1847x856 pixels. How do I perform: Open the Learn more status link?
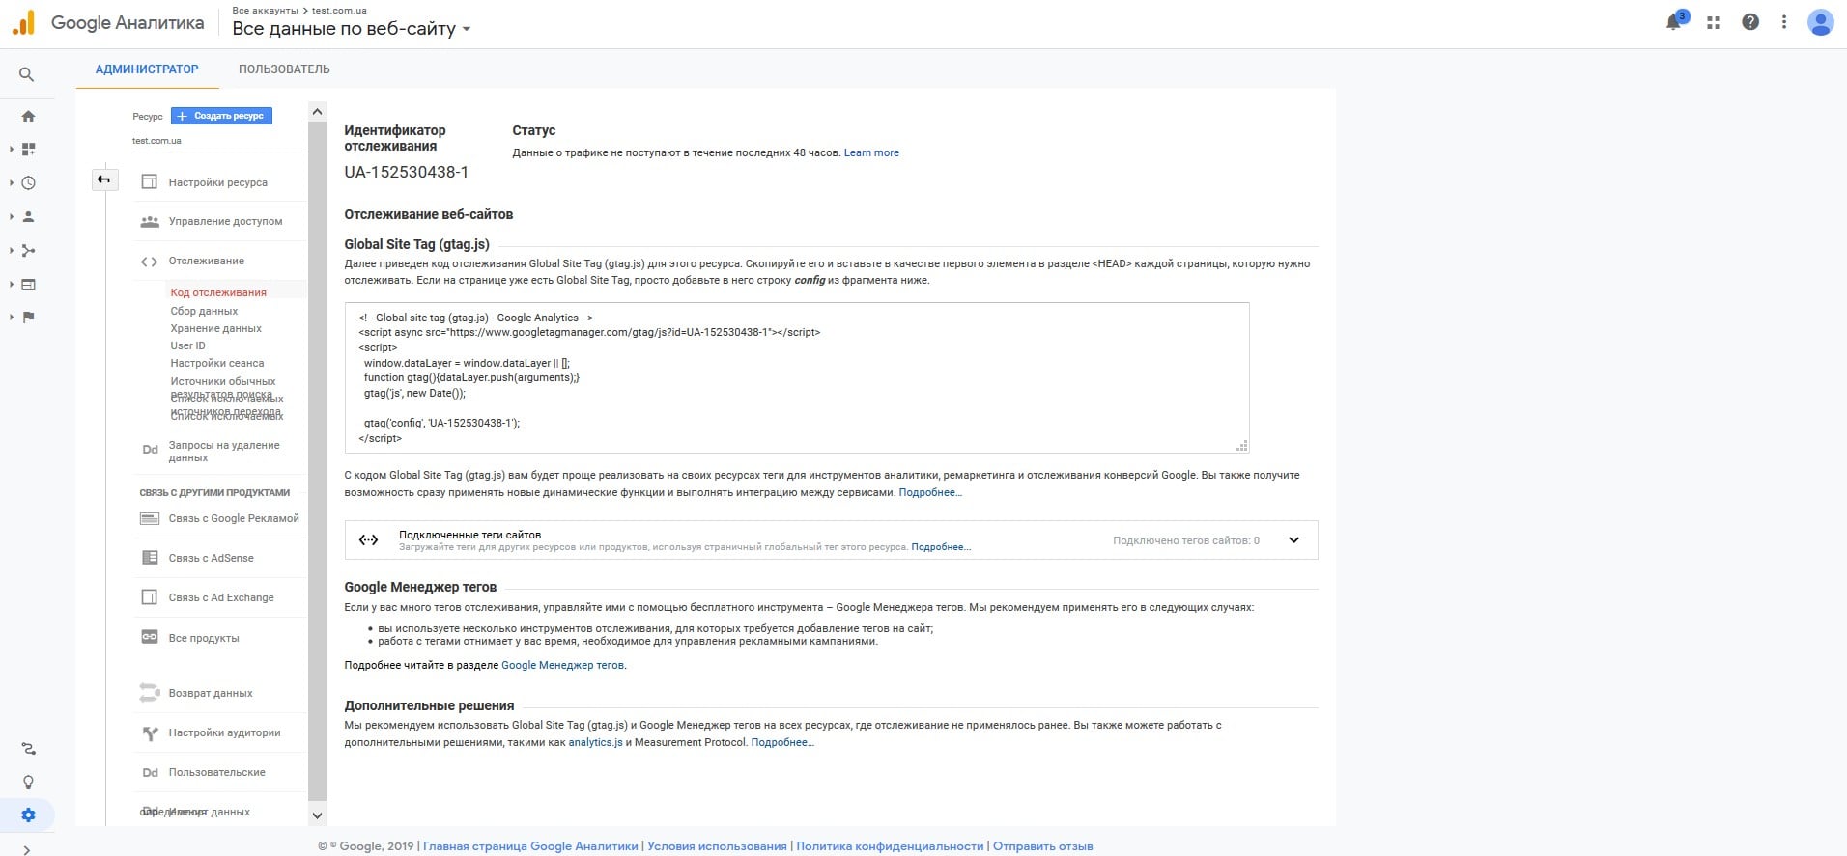click(871, 152)
